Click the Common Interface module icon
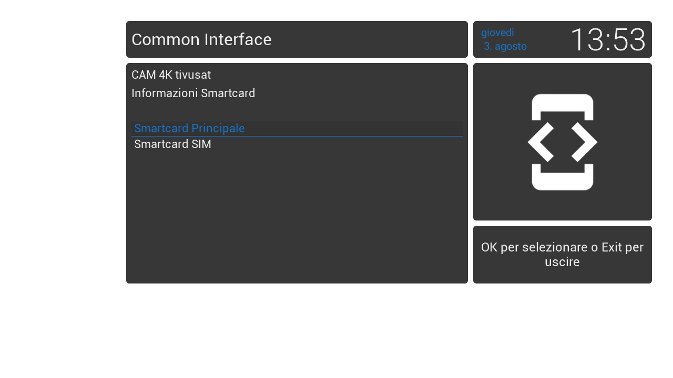 (x=563, y=142)
